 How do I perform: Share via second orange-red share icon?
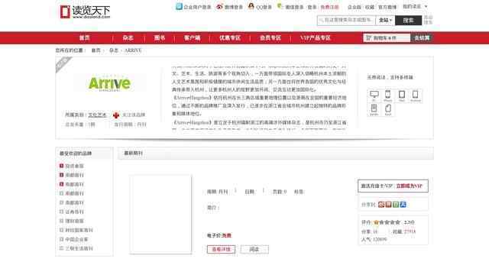(x=388, y=205)
